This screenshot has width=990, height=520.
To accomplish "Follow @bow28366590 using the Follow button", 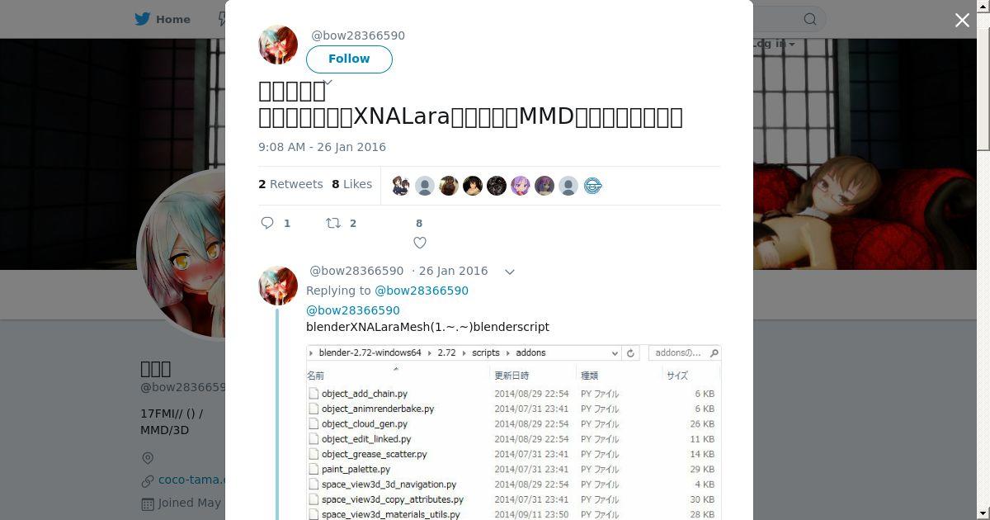I will click(x=349, y=59).
